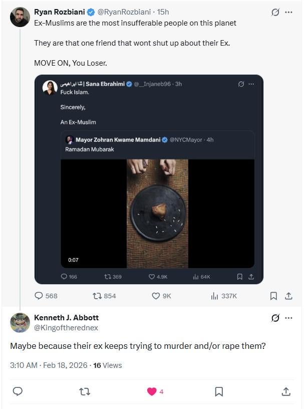Play the Ramadan Mubarak video
The height and width of the screenshot is (409, 304).
point(157,214)
